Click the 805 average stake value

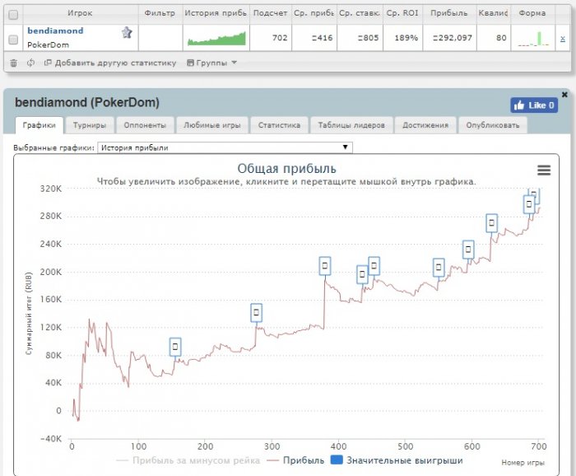pos(369,38)
